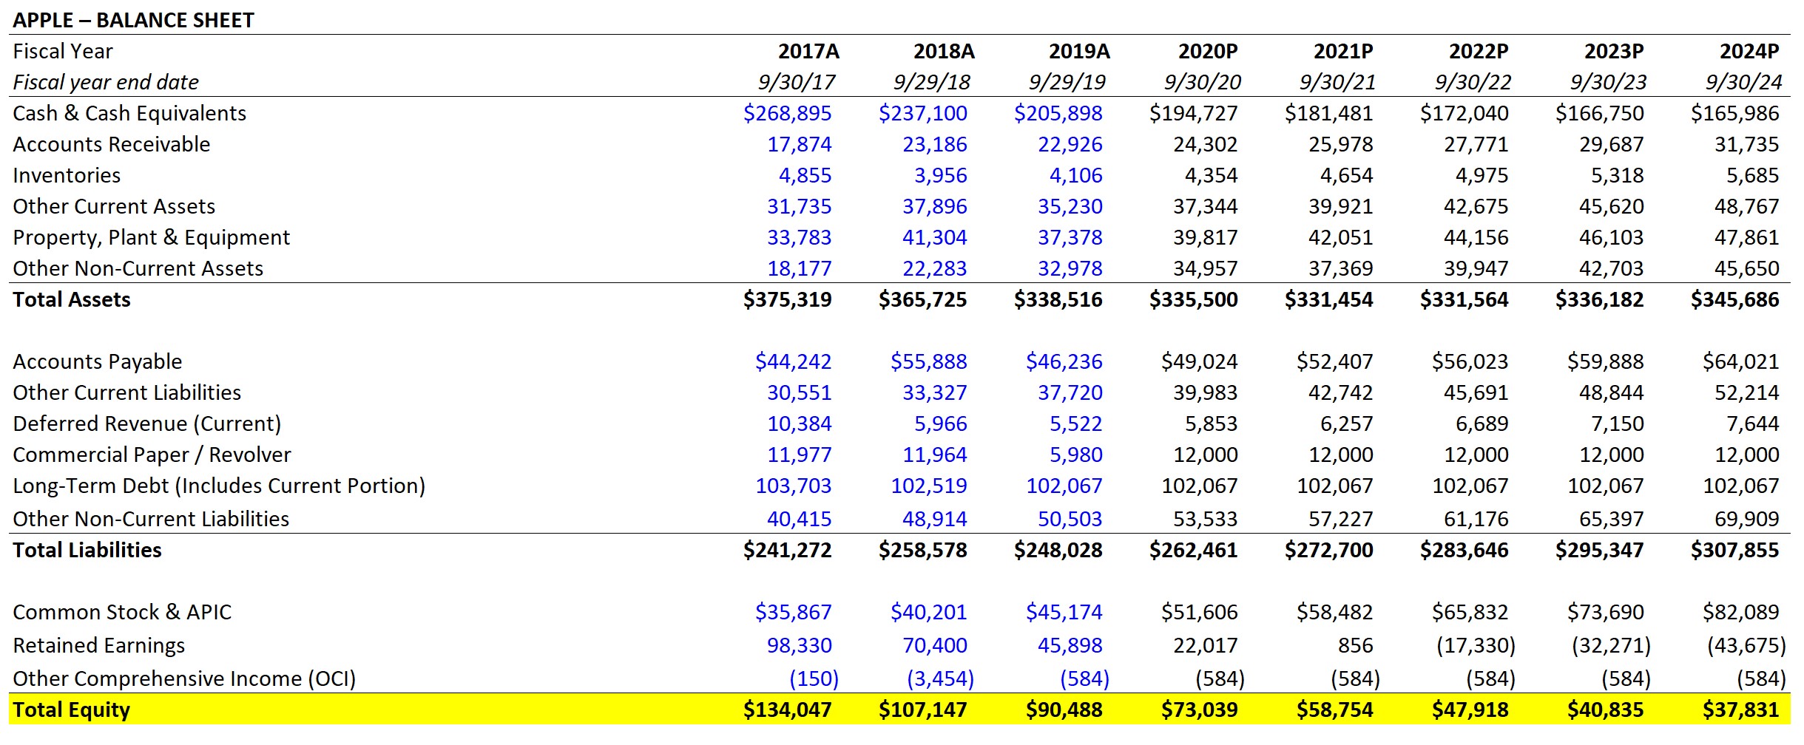The height and width of the screenshot is (745, 1804).
Task: Select the Inventories row label
Action: pyautogui.click(x=67, y=175)
